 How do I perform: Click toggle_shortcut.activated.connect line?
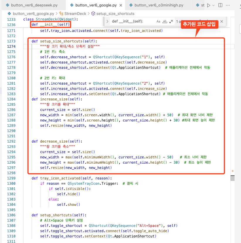pyautogui.click(x=105, y=231)
